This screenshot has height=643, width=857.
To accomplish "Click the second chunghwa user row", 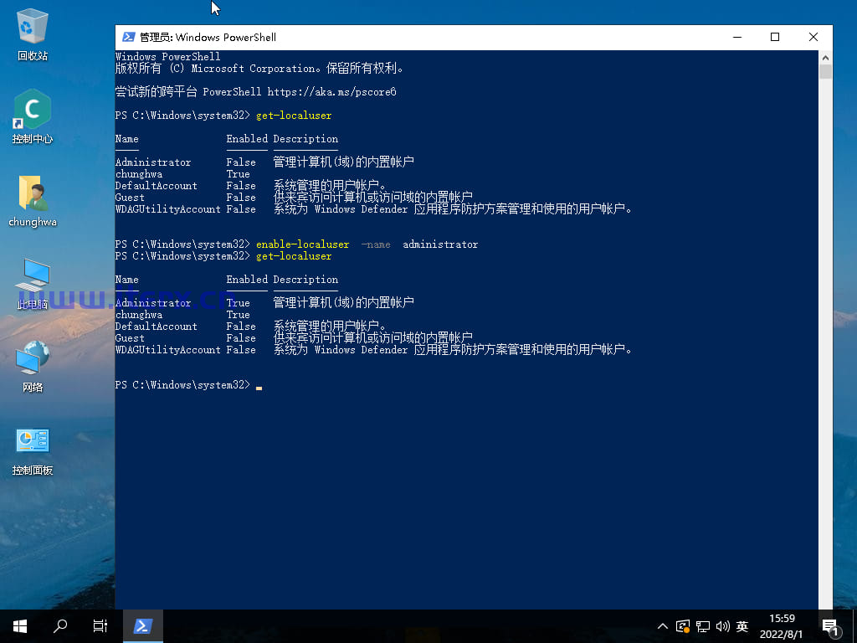I will coord(182,315).
